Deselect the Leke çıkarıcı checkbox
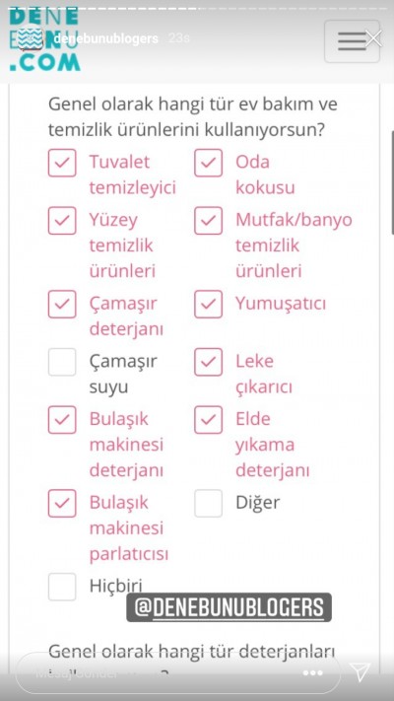Viewport: 394px width, 701px height. (208, 362)
